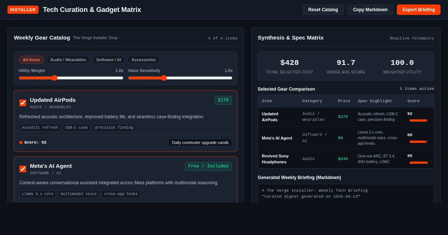
Task: Click the Reset Catalog button
Action: click(x=323, y=10)
